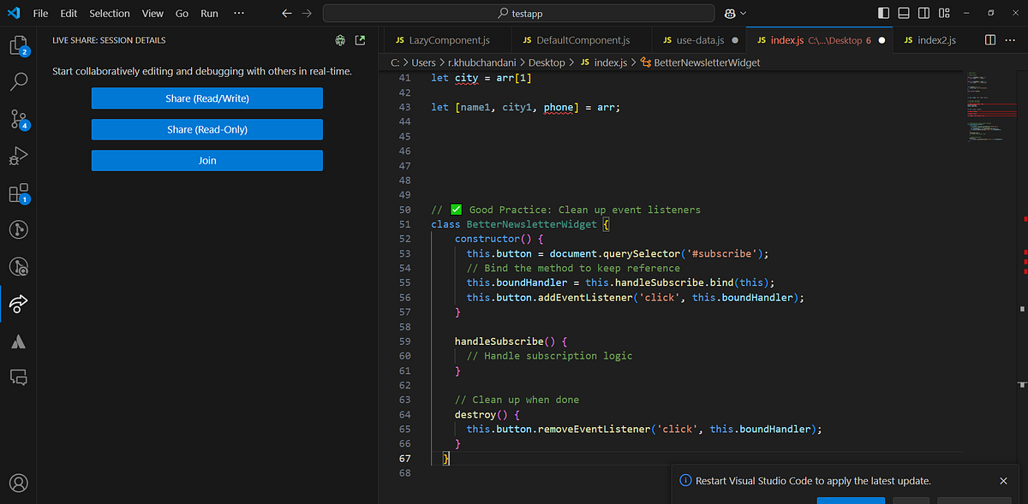This screenshot has height=504, width=1028.
Task: Expand the hidden menus ellipsis in menu bar
Action: pos(238,14)
